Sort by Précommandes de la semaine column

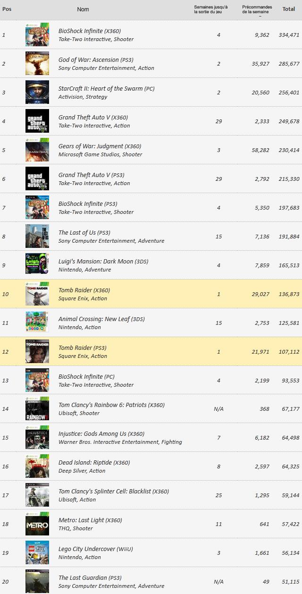(x=257, y=9)
